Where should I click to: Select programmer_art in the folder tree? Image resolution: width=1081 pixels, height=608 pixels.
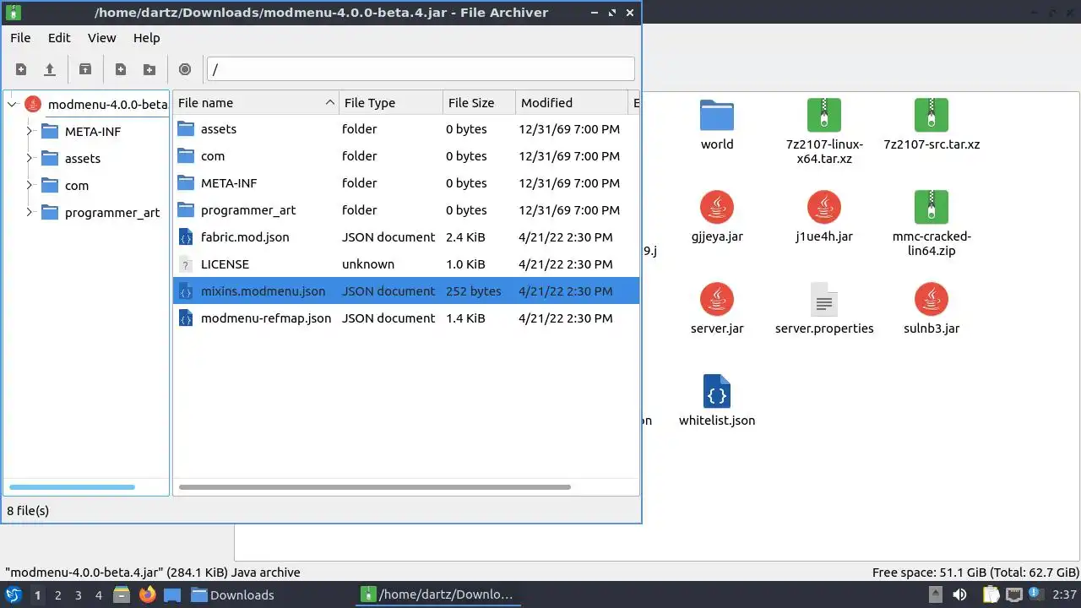112,213
